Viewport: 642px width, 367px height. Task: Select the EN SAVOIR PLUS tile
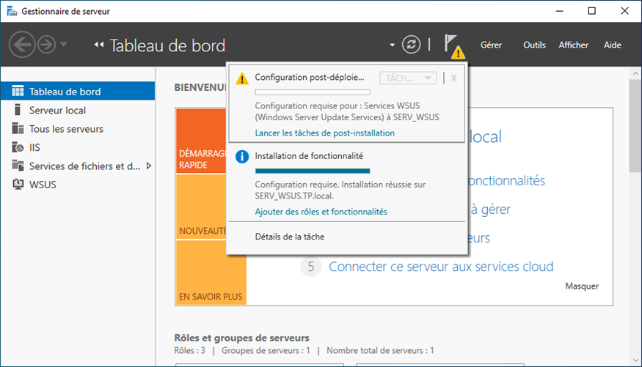pyautogui.click(x=211, y=273)
